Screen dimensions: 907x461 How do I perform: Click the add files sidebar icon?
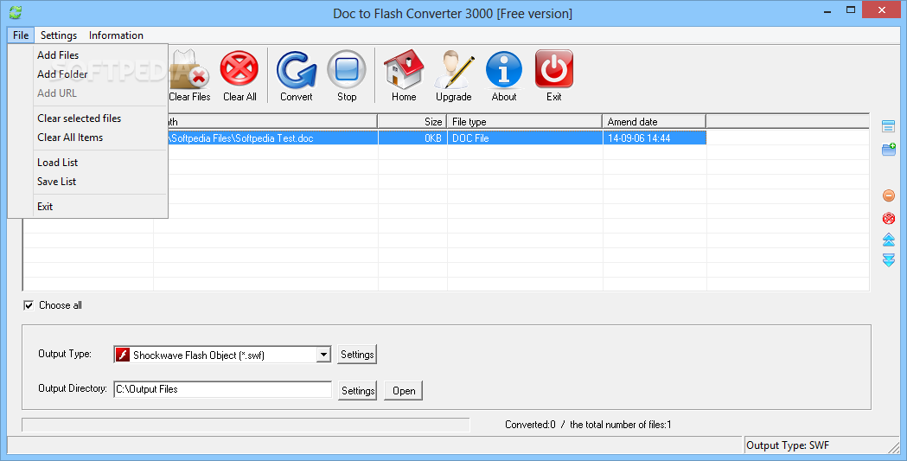889,126
